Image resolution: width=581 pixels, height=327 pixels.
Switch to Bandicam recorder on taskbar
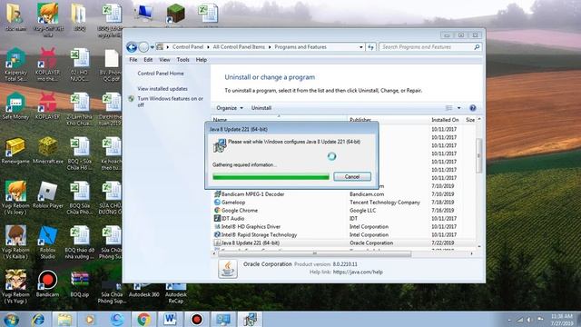(x=197, y=320)
